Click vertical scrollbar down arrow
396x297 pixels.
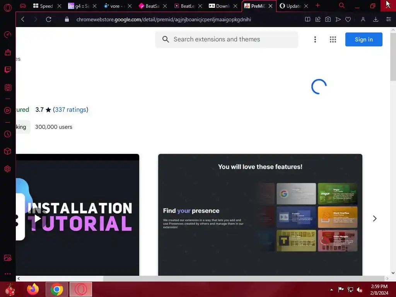pyautogui.click(x=393, y=273)
